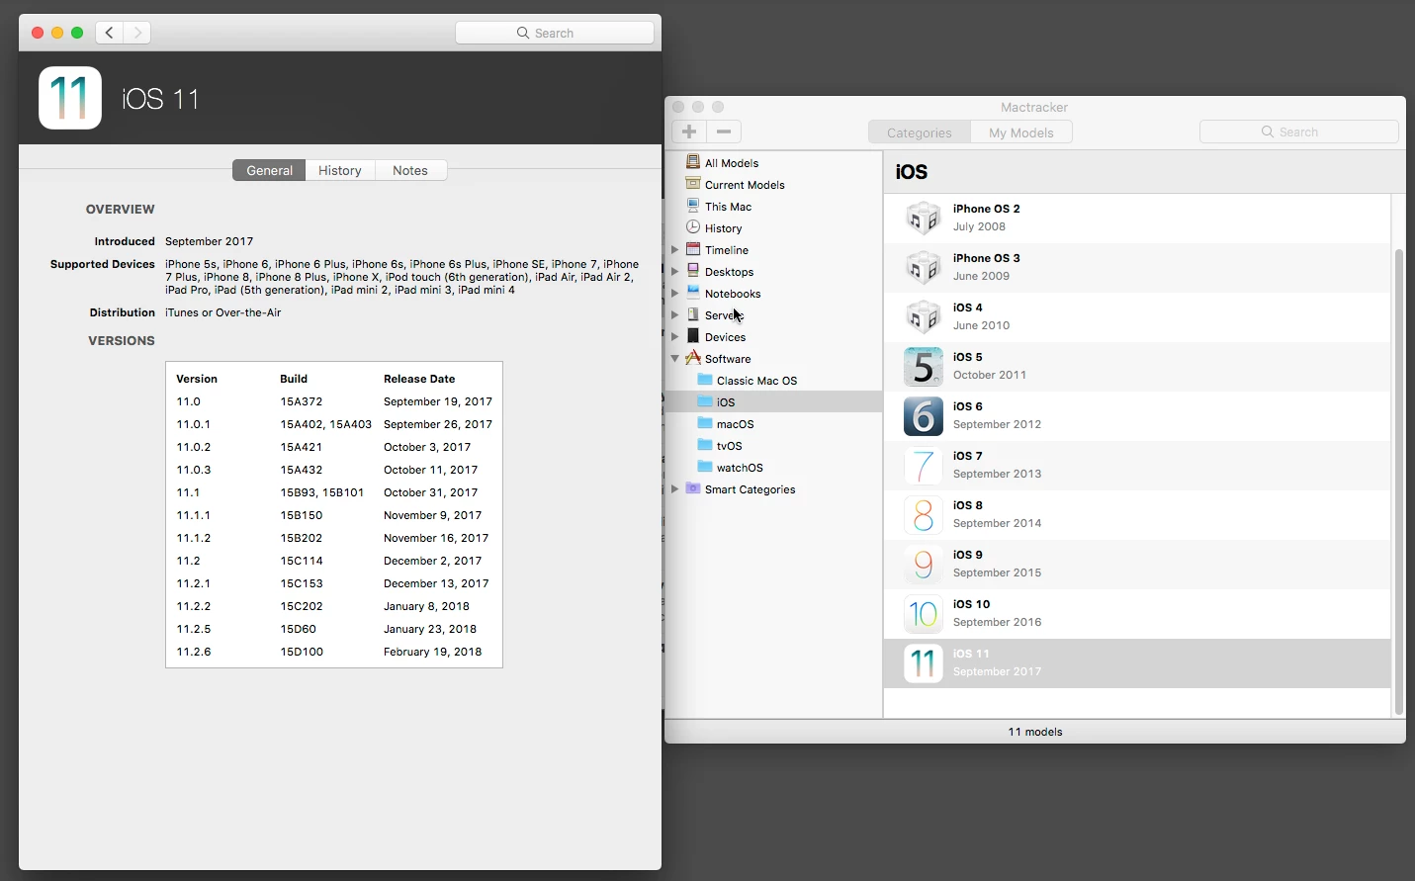Select the iOS 10 list entry
Viewport: 1415px width, 881px height.
[1137, 613]
